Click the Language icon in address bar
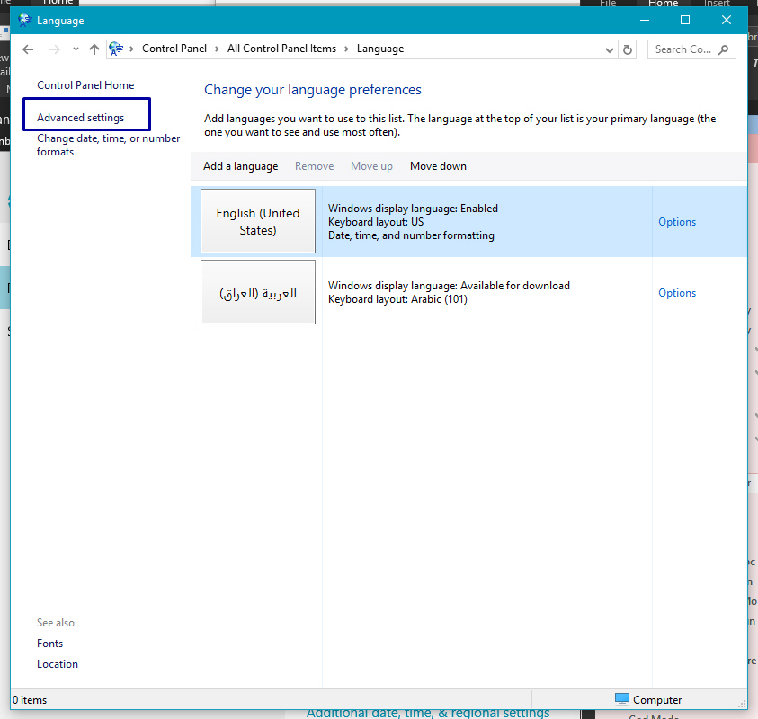The height and width of the screenshot is (719, 758). point(116,49)
